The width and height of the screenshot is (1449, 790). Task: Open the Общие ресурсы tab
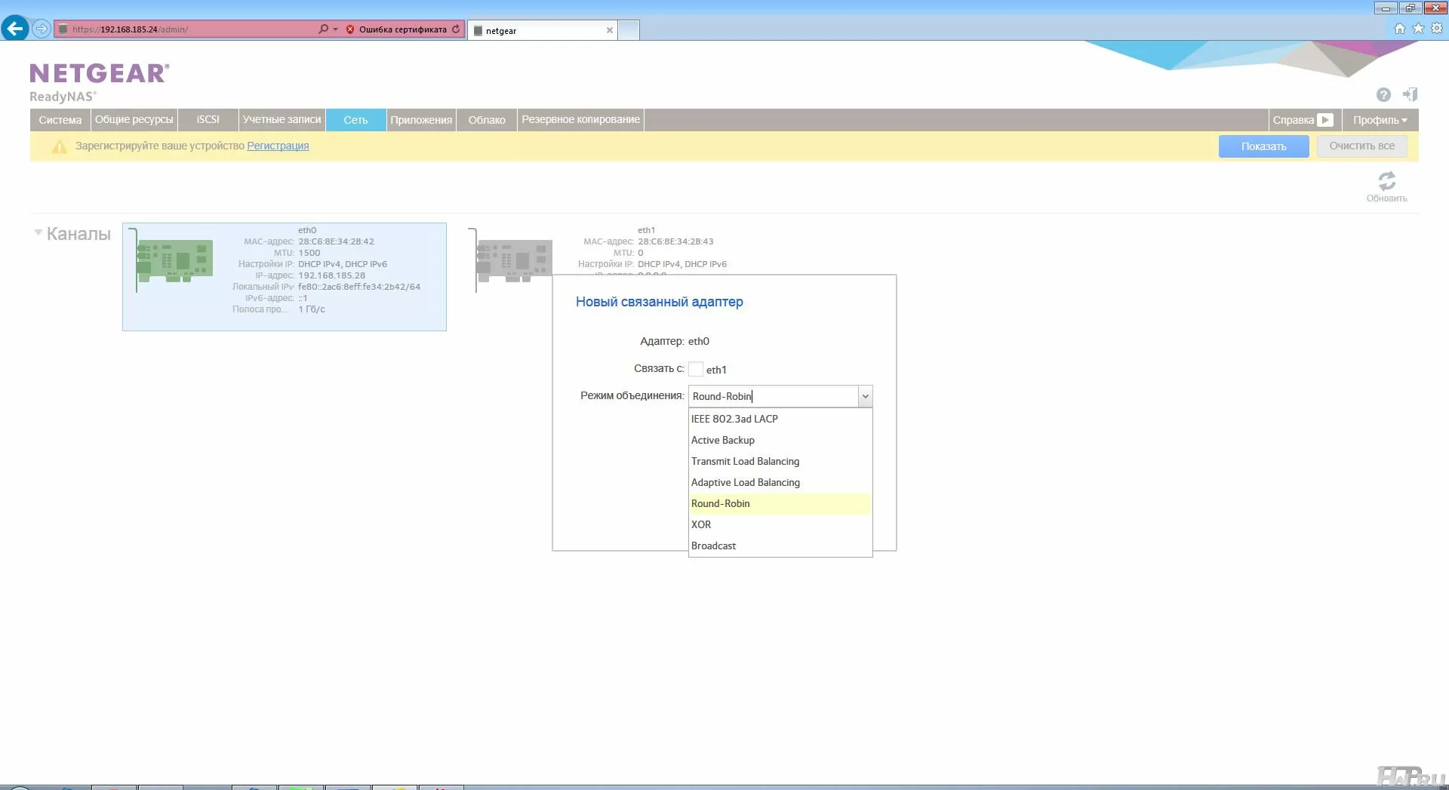click(x=134, y=120)
